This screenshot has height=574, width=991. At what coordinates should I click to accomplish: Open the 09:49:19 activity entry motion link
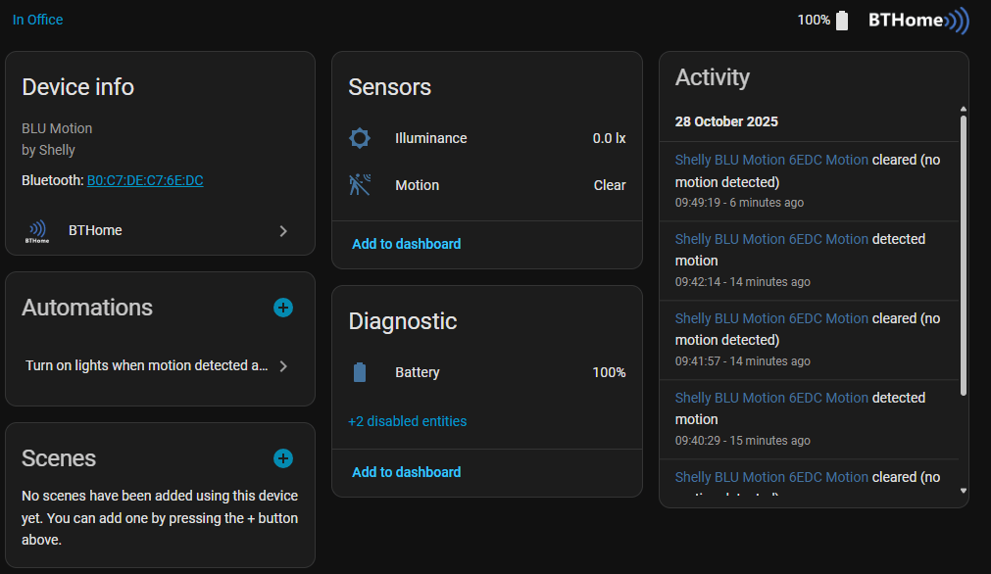771,160
